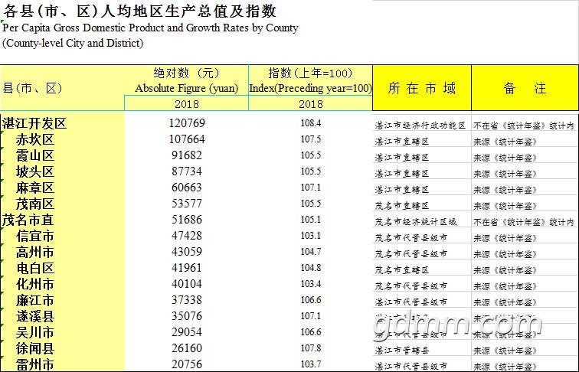Click the value 60663
Screen dimensions: 579x372
[x=187, y=187]
